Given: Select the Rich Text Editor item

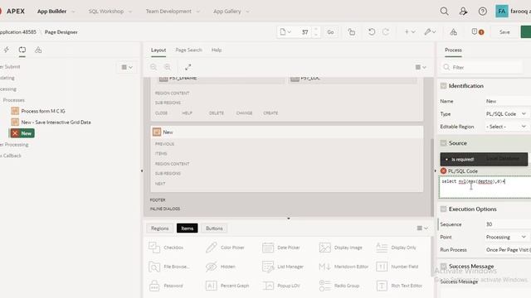Looking at the screenshot, I should coord(399,286).
